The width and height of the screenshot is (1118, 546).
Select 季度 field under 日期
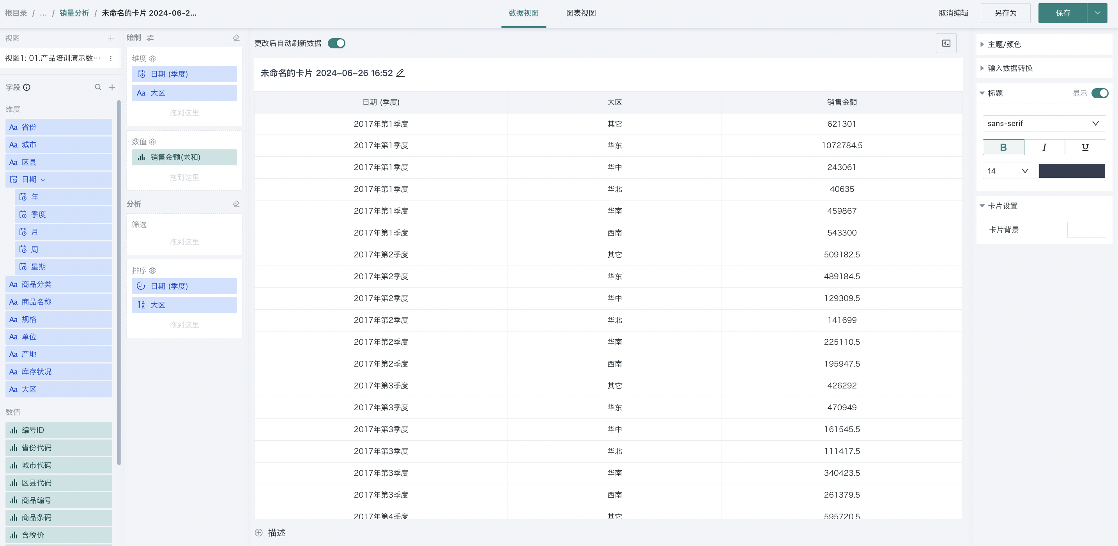coord(64,214)
